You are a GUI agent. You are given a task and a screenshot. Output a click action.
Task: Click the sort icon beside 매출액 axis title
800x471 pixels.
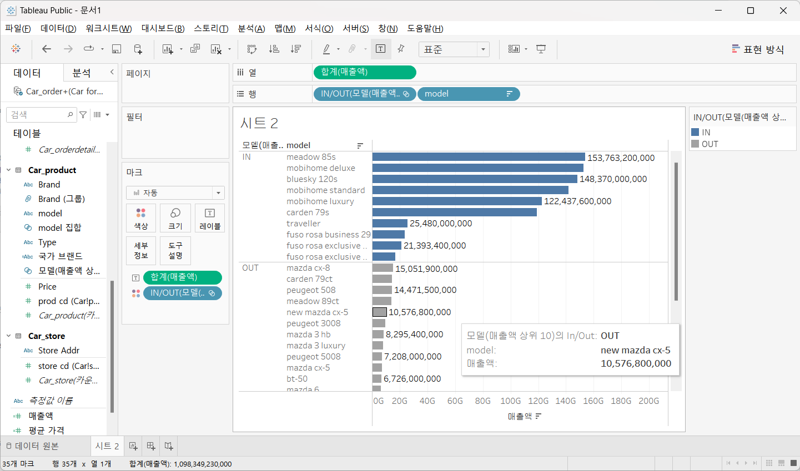click(x=538, y=416)
